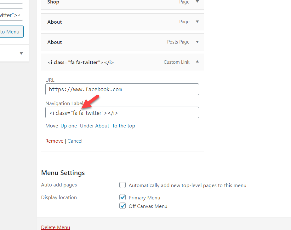This screenshot has width=291, height=230.
Task: Enable automatically add new top-level pages
Action: pos(123,185)
